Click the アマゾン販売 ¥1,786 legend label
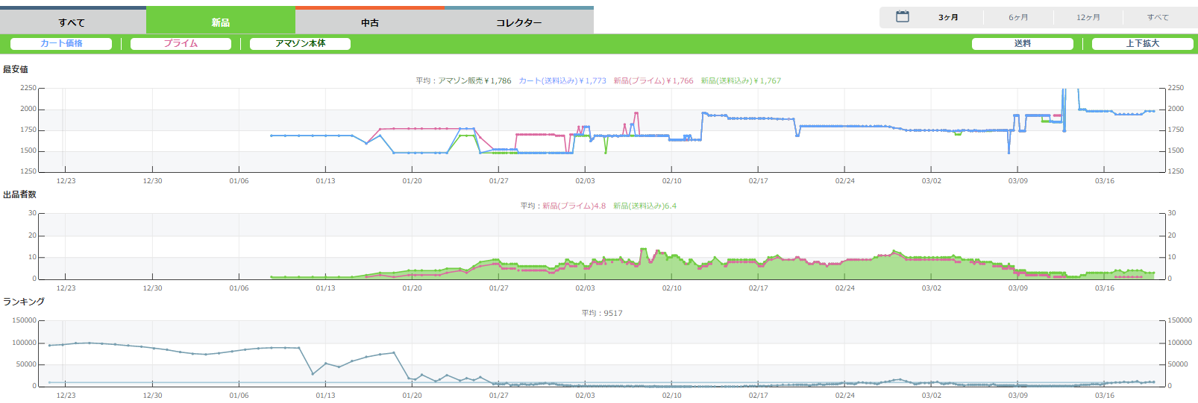 point(474,80)
